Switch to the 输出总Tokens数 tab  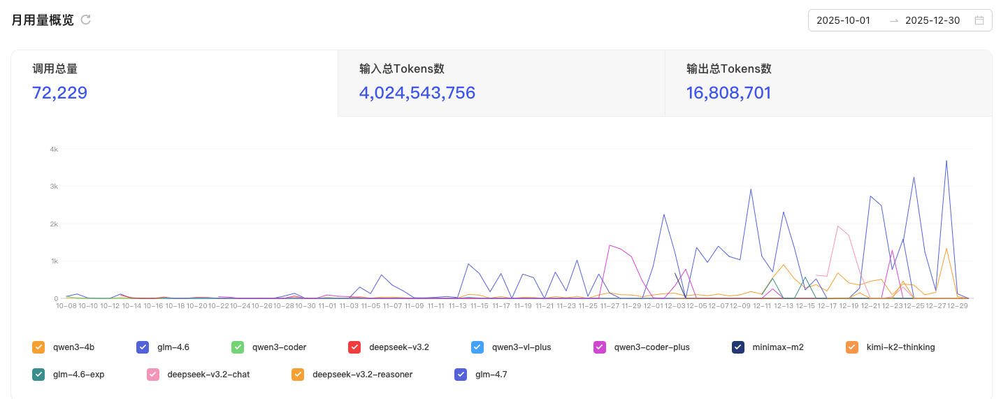point(828,83)
